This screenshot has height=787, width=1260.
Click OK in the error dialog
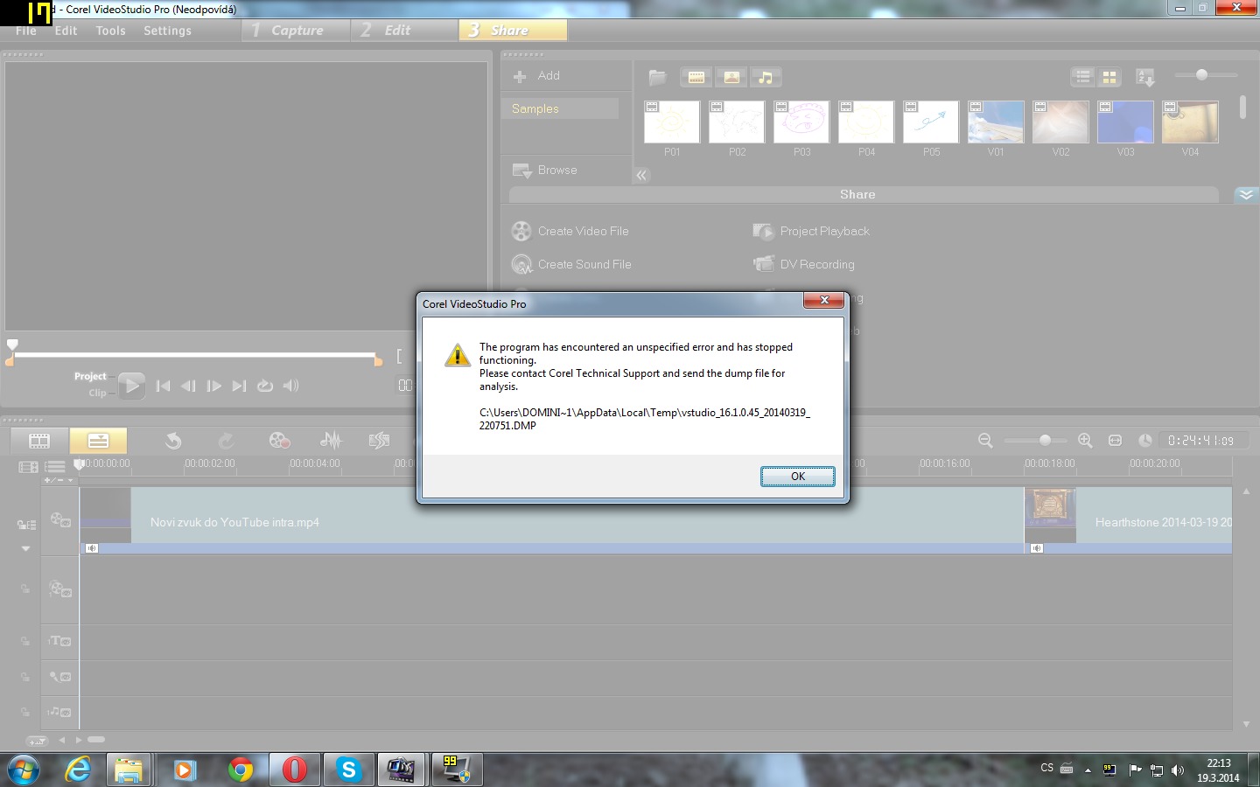coord(797,477)
